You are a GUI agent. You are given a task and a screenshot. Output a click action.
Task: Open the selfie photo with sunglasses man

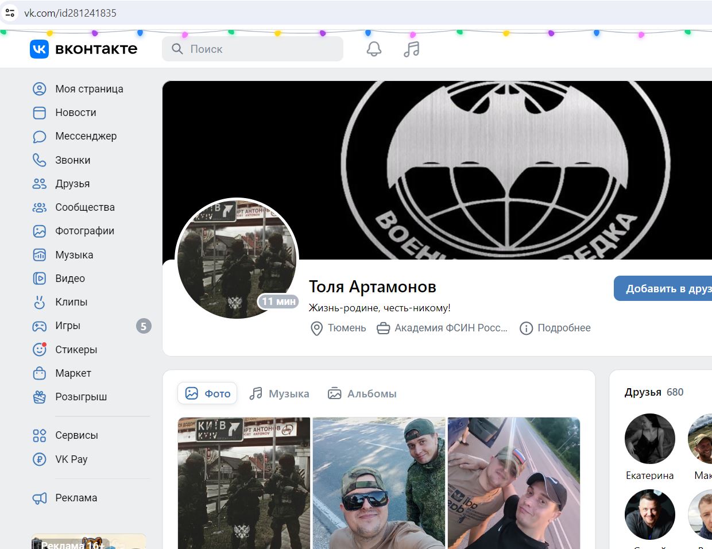pos(379,483)
